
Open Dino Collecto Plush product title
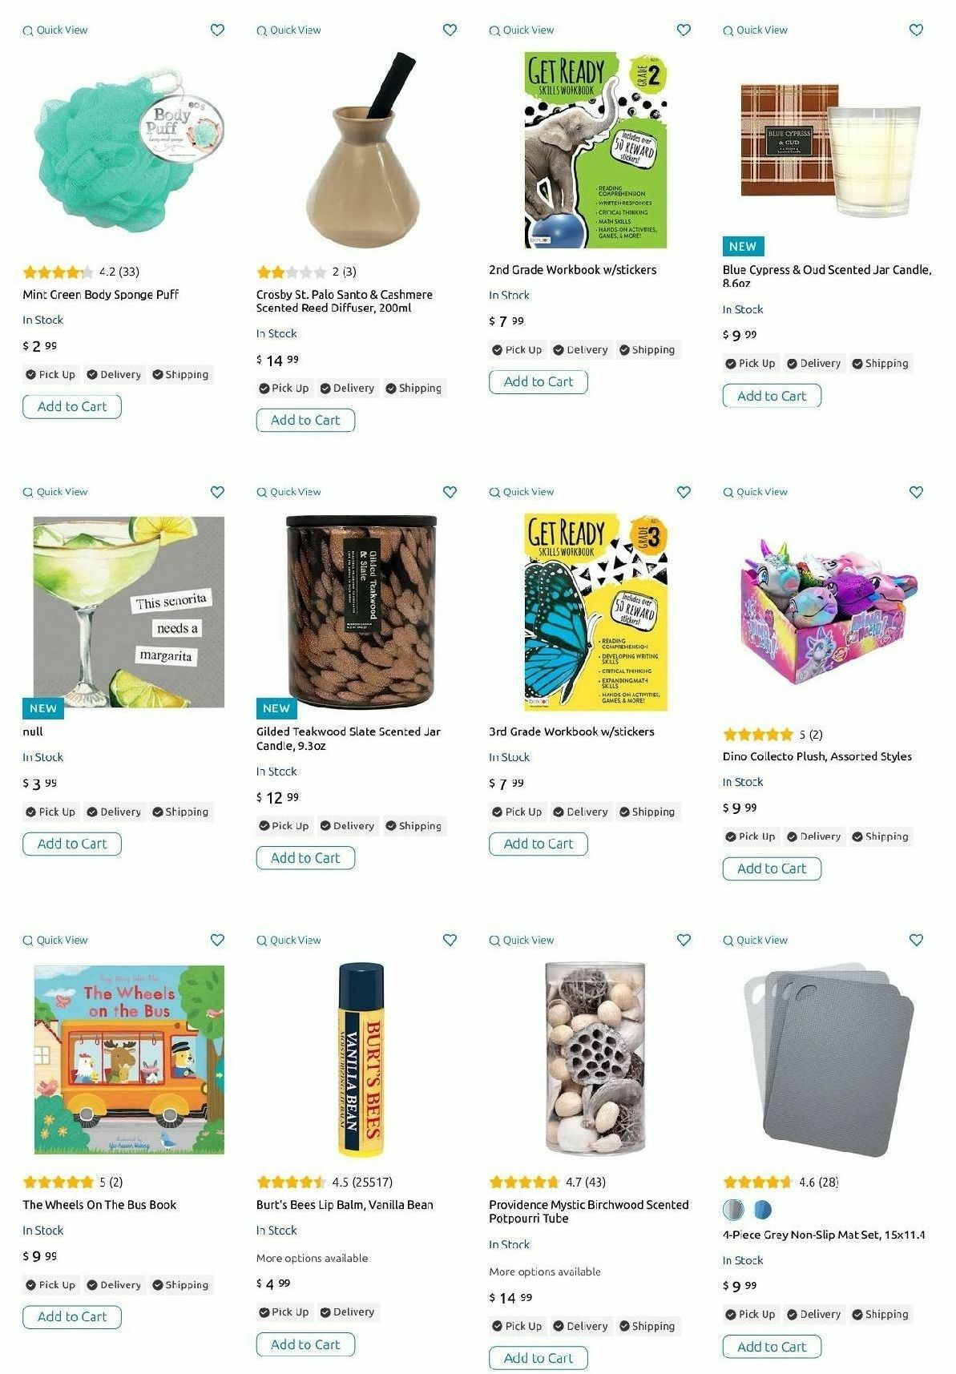[817, 756]
